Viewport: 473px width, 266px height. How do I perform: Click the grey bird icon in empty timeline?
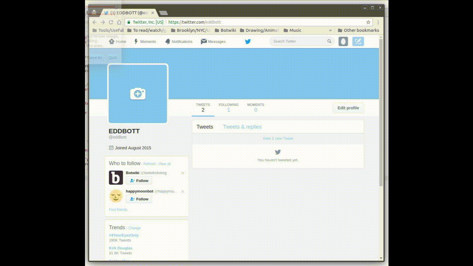pyautogui.click(x=278, y=152)
